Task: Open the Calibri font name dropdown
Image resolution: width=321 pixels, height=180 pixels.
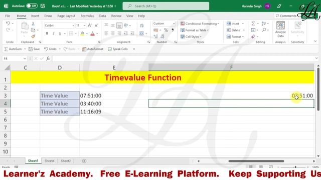Action: click(x=73, y=25)
